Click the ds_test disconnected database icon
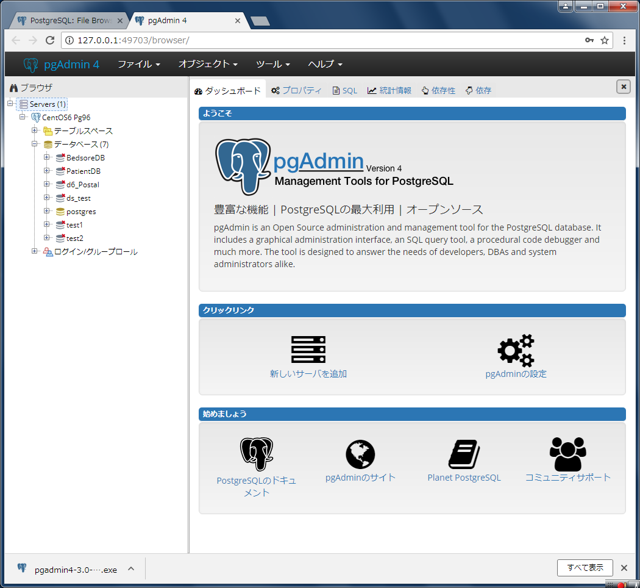The width and height of the screenshot is (640, 588). click(x=60, y=198)
